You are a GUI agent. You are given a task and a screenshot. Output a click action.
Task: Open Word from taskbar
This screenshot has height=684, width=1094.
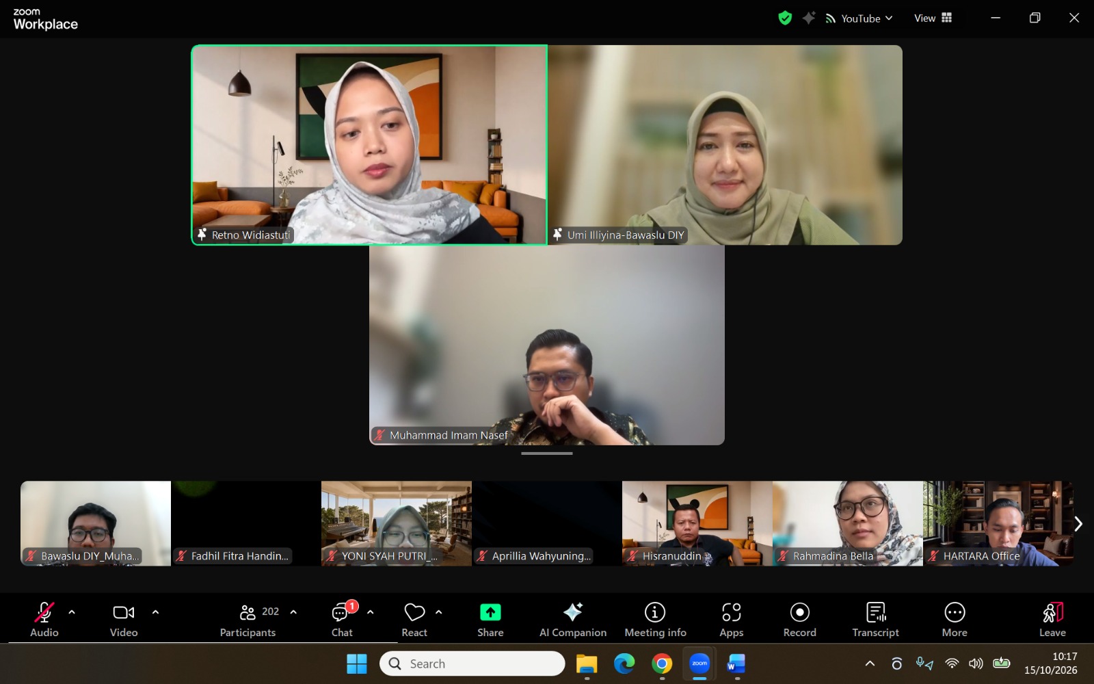click(736, 663)
